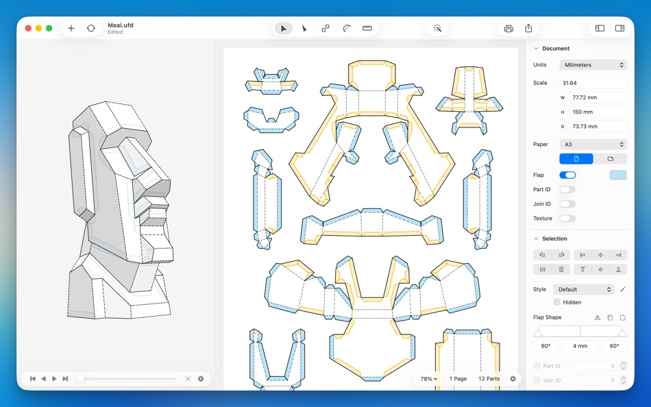651x407 pixels.
Task: Select the ruler measure tool
Action: point(367,28)
